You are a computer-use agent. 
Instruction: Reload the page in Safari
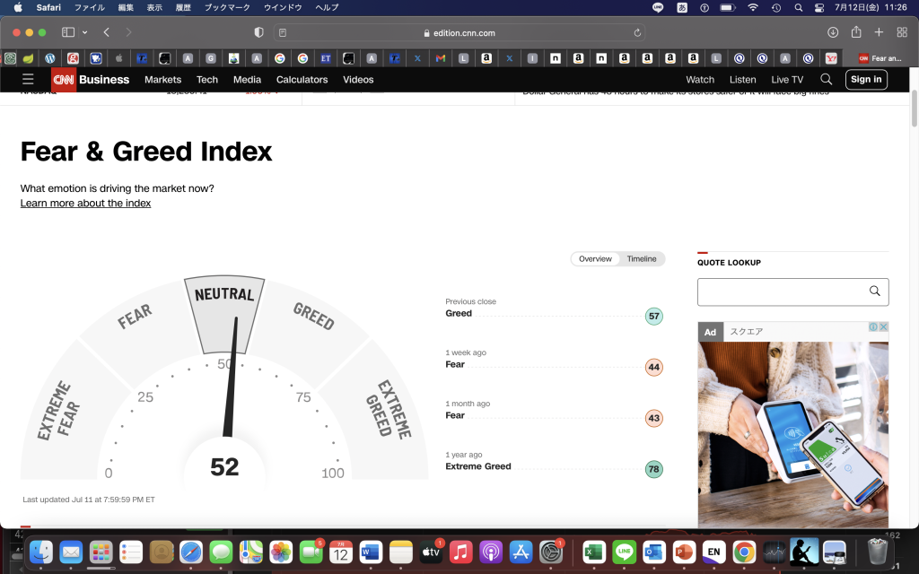point(637,32)
